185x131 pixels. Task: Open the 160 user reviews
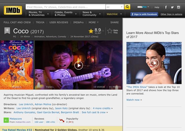39,122
